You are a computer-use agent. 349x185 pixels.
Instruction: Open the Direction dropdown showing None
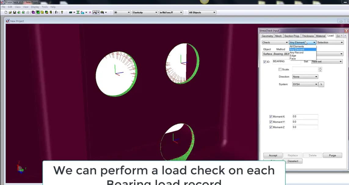click(x=304, y=77)
